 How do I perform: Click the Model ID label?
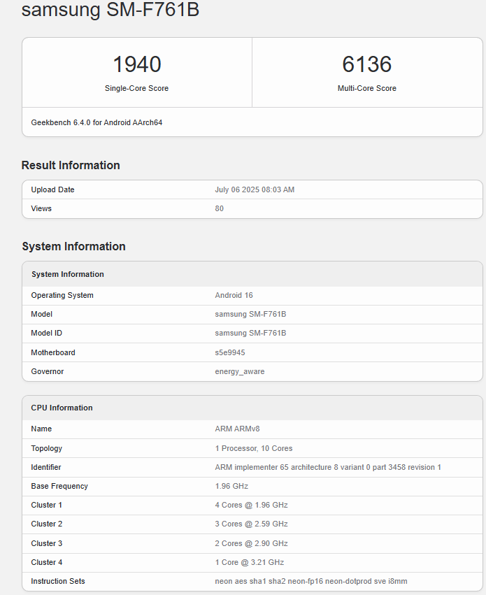[47, 334]
